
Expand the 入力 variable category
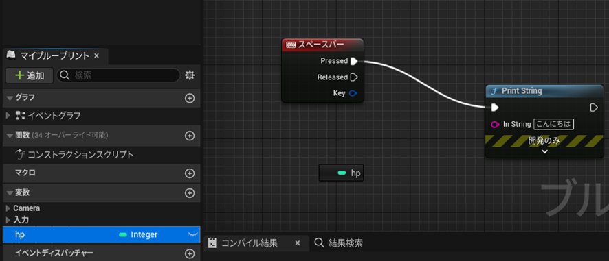[x=8, y=220]
